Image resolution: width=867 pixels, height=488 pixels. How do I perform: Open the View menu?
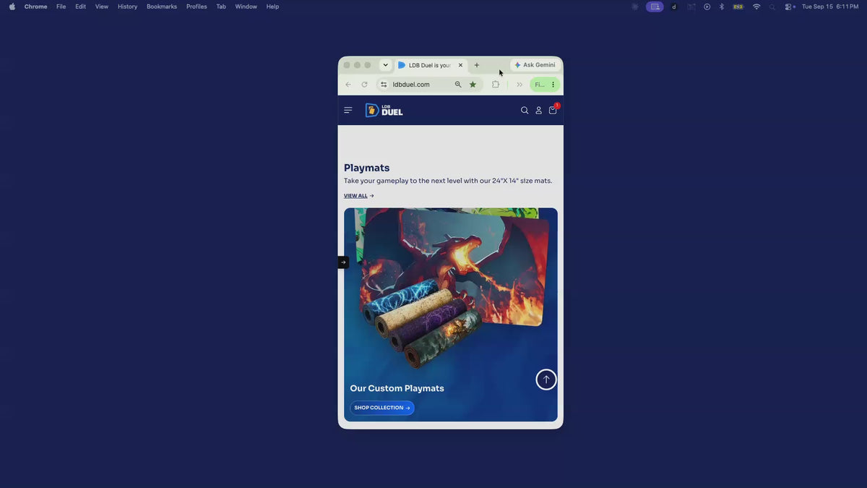(102, 7)
